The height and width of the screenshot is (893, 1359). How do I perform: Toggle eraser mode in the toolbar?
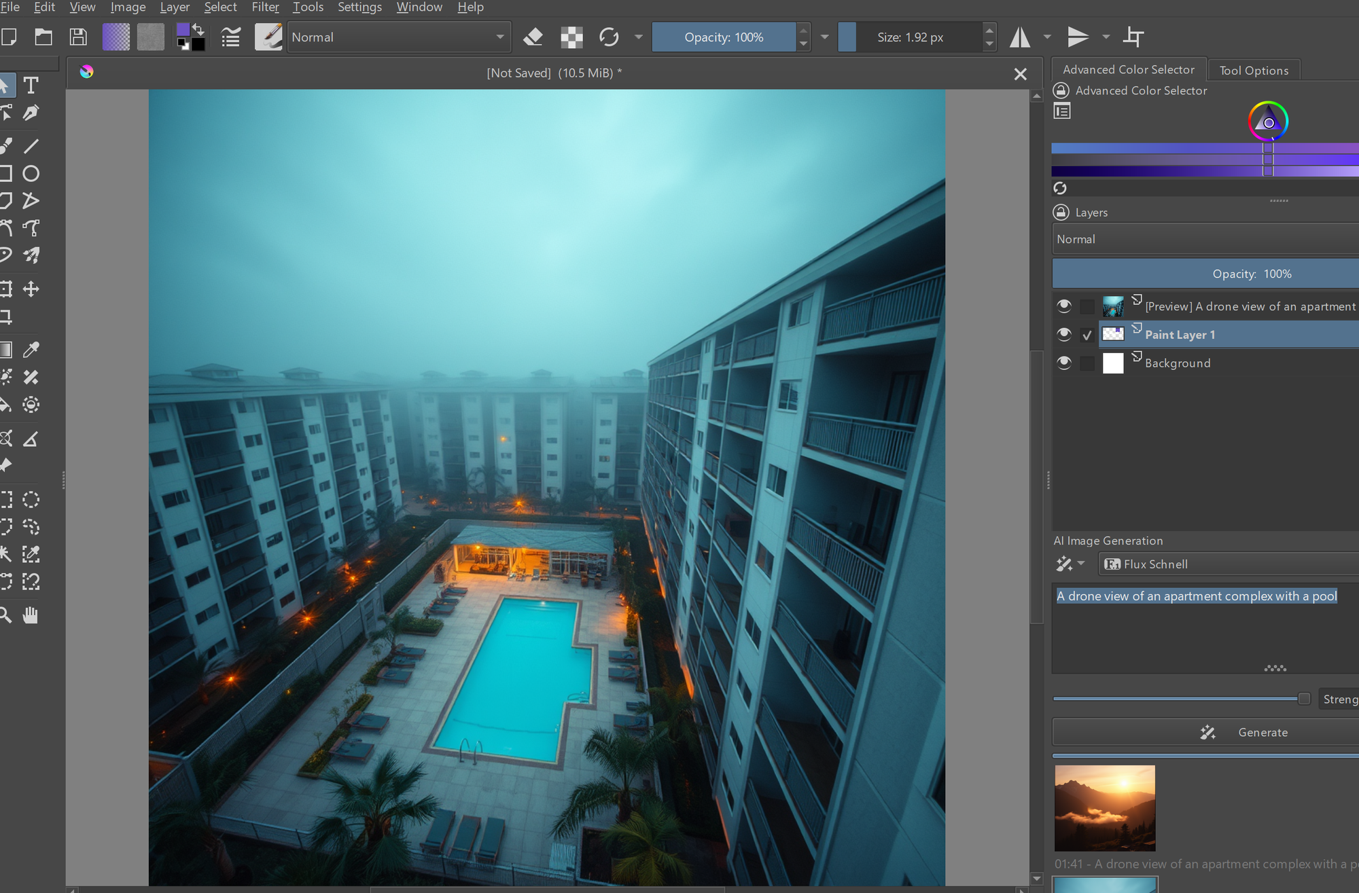[x=533, y=37]
